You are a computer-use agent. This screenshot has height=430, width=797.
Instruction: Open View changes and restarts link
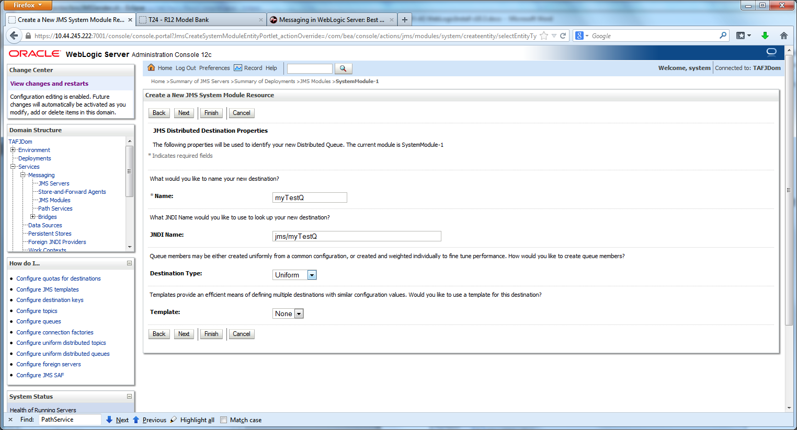[49, 84]
